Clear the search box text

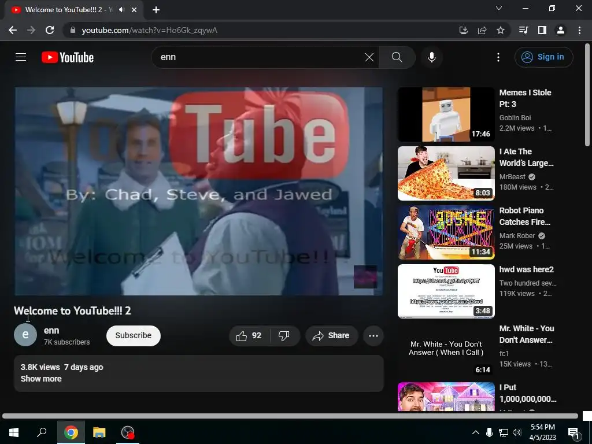369,57
